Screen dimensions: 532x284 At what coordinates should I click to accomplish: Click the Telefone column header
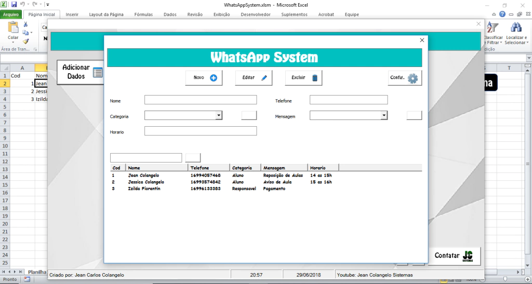coord(208,168)
